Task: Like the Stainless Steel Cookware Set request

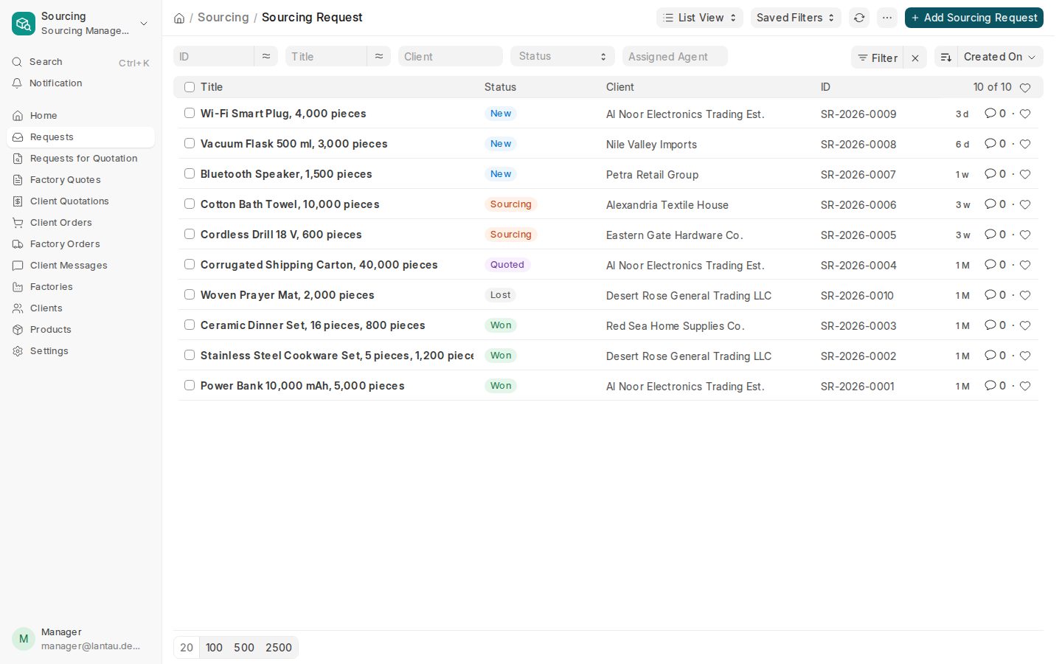Action: [x=1025, y=356]
